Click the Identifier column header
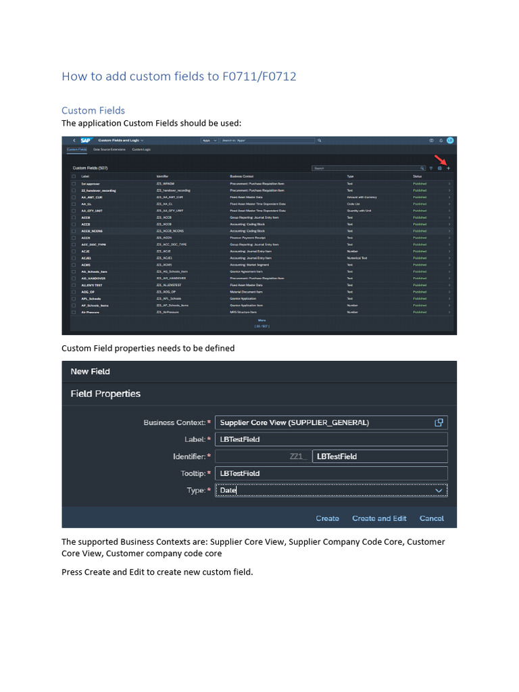 162,176
